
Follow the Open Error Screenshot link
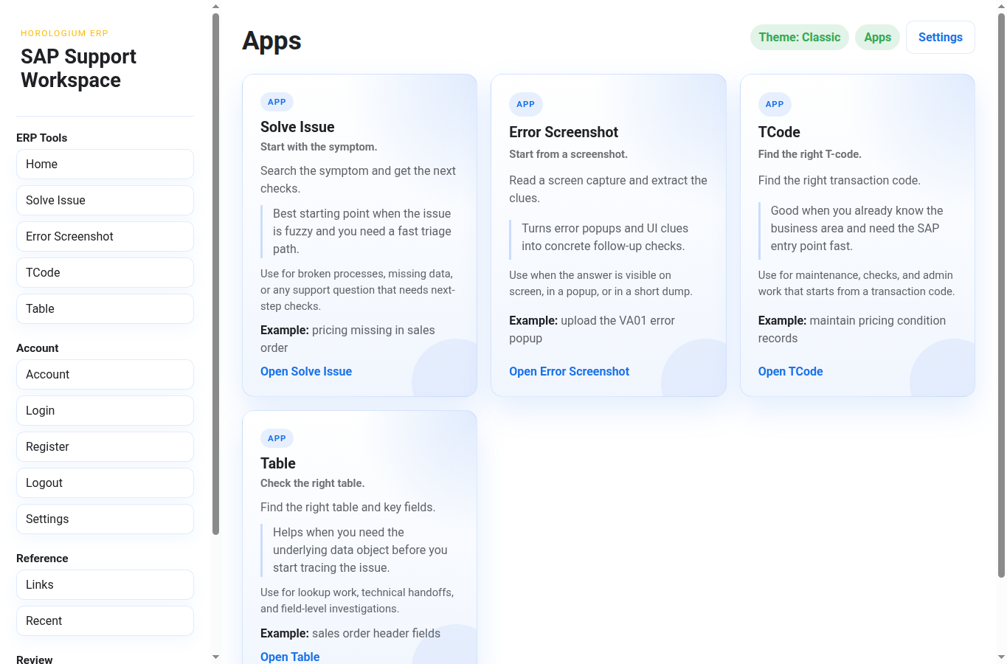(x=569, y=371)
